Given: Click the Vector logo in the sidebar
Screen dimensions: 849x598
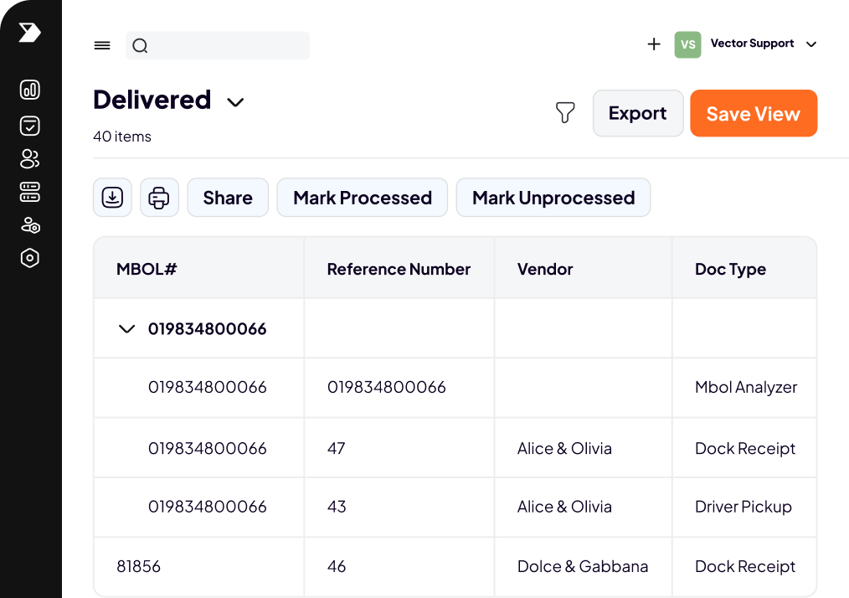Looking at the screenshot, I should tap(29, 33).
